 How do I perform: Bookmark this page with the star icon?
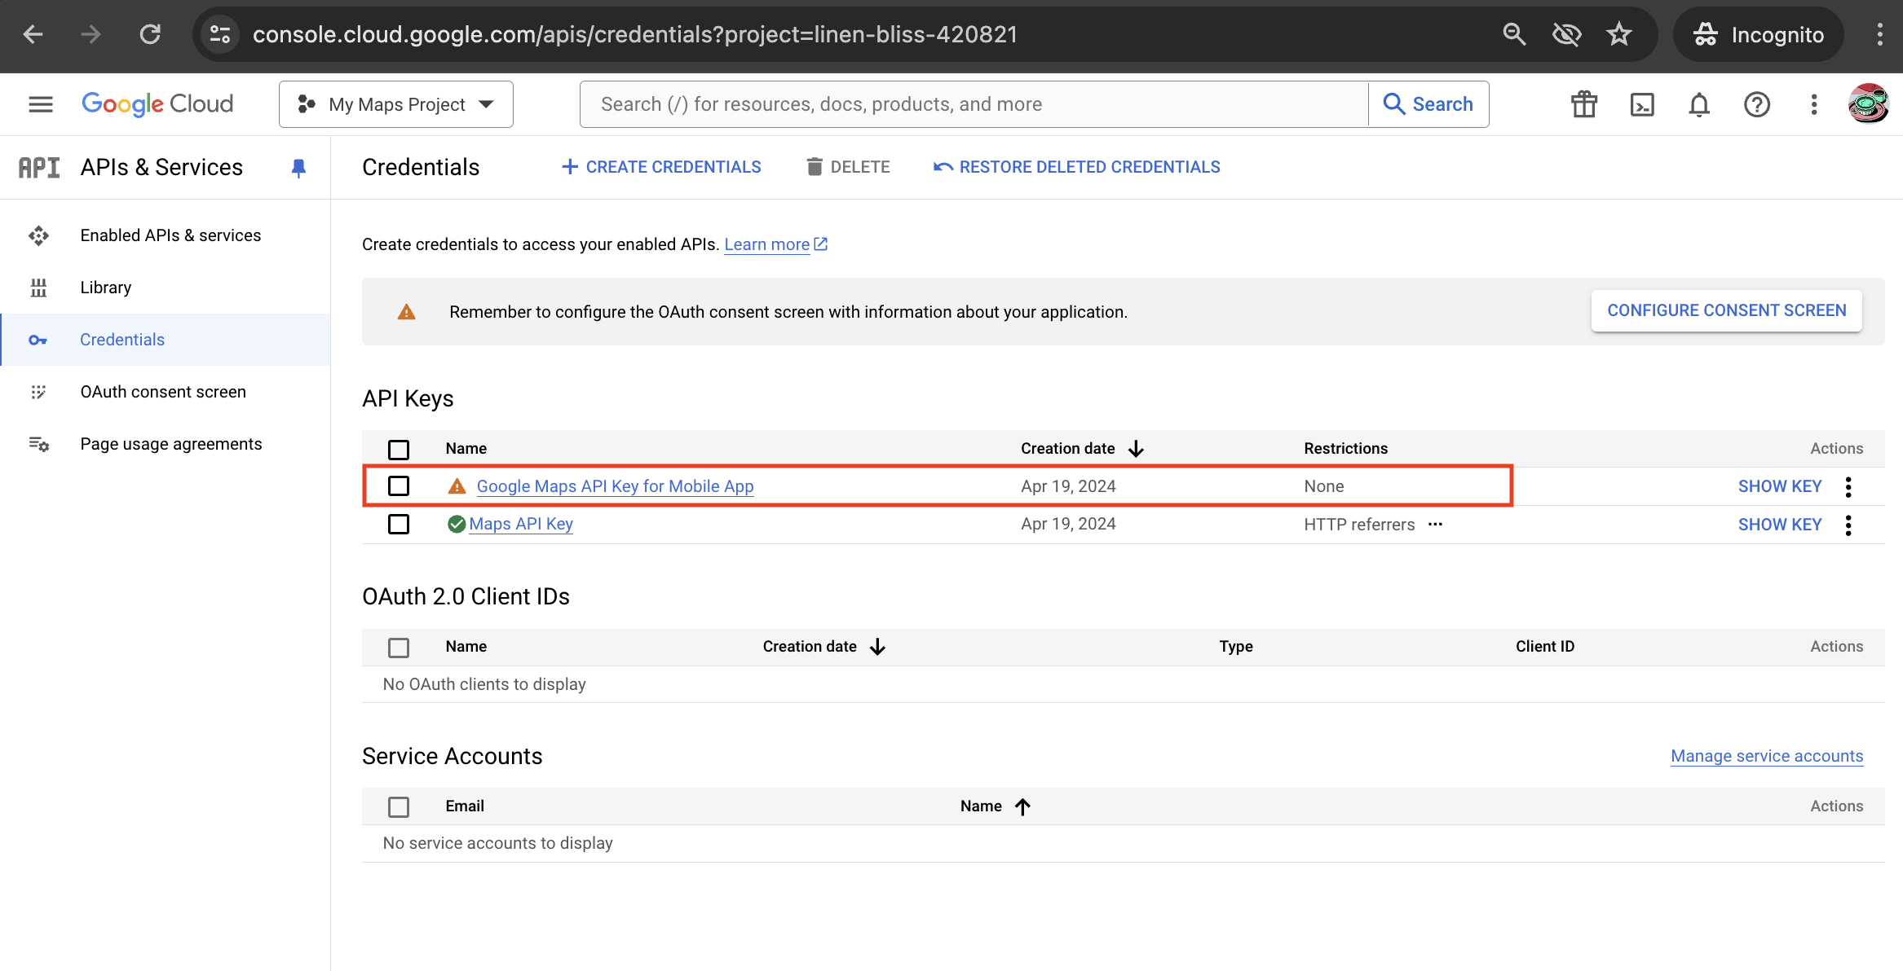point(1619,34)
